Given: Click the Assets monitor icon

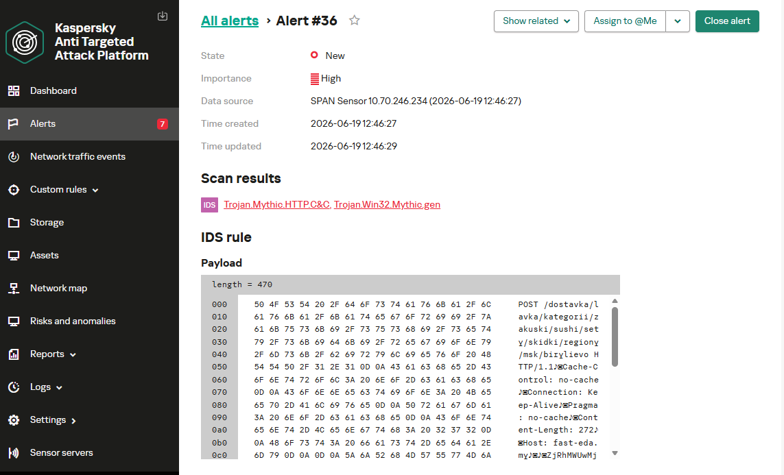Looking at the screenshot, I should [x=14, y=256].
